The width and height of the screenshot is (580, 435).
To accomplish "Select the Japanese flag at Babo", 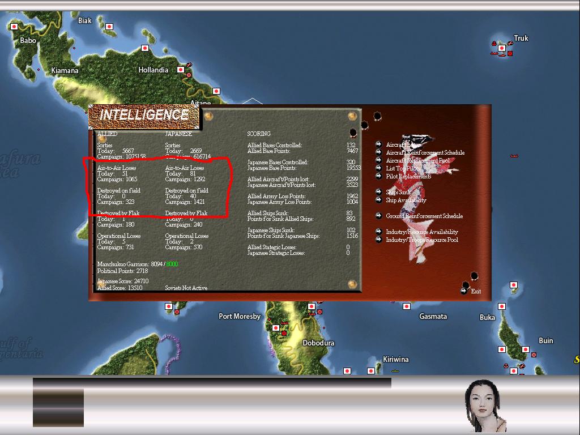I will pyautogui.click(x=14, y=27).
